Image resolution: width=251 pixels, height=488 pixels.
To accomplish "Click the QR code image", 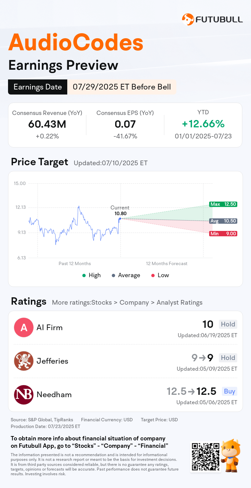I will pyautogui.click(x=205, y=457).
